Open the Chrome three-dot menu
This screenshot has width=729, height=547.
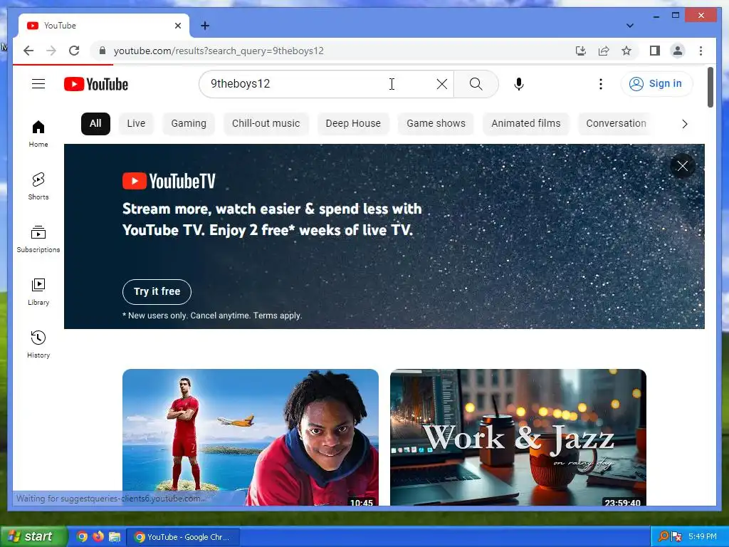pyautogui.click(x=701, y=51)
